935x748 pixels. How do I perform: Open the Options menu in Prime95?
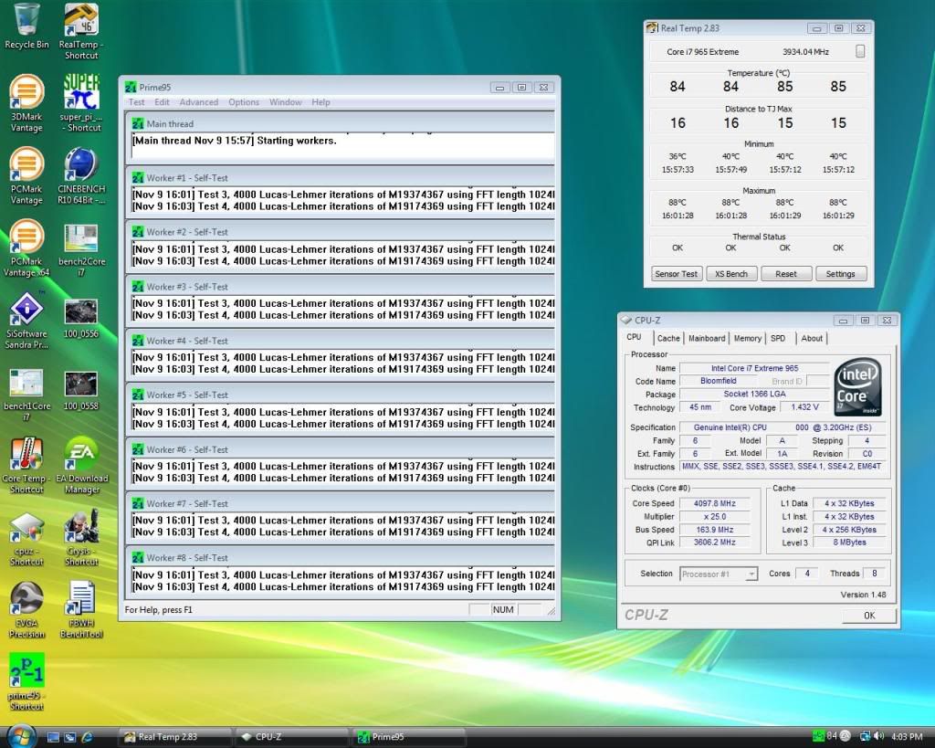tap(244, 102)
